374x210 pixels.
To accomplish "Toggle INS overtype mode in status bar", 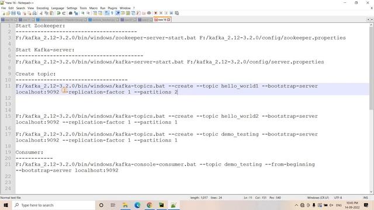I will pos(365,198).
